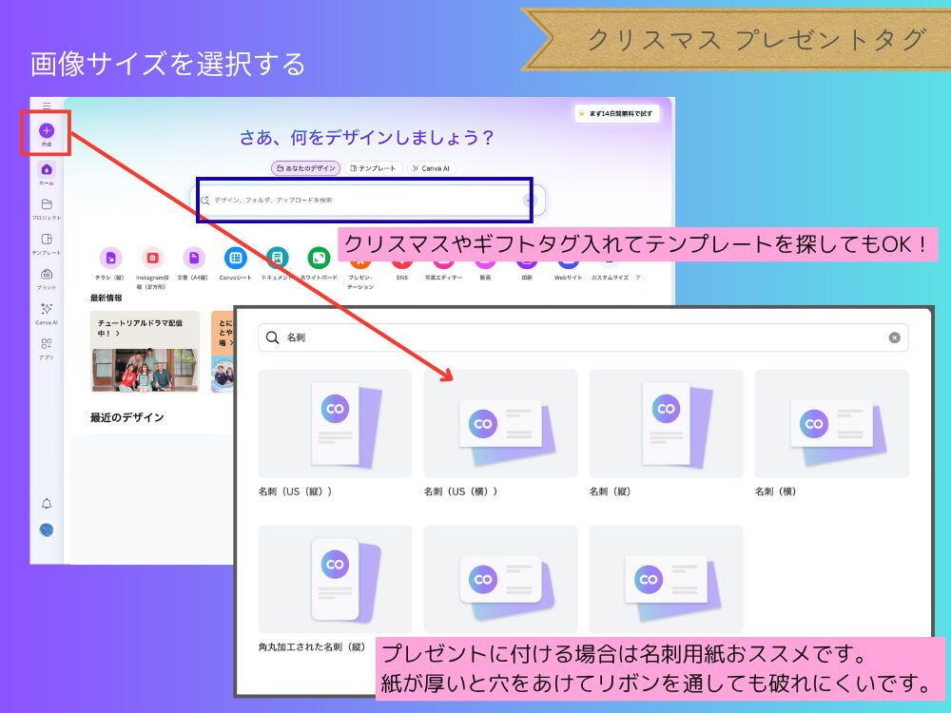951x713 pixels.
Task: Select the プレゼンテーション category icon
Action: [x=359, y=258]
